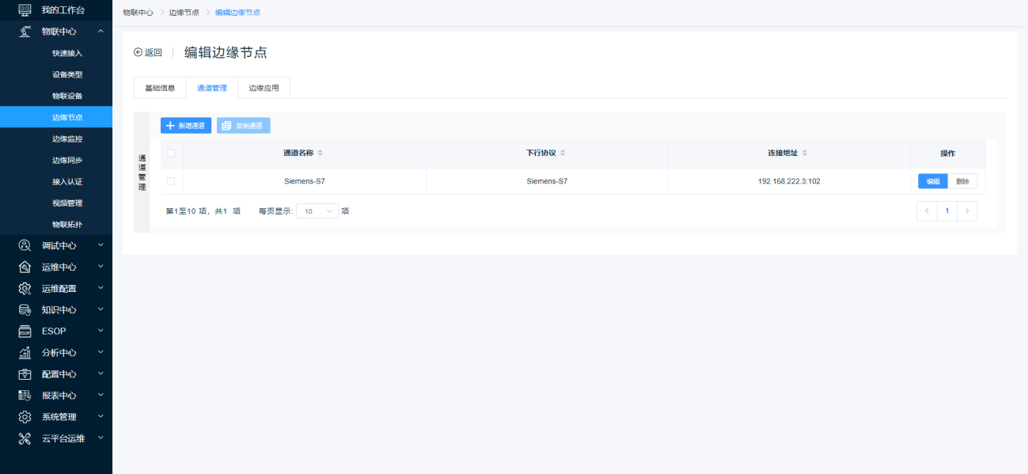
Task: Click the 返回 back link
Action: (x=148, y=53)
